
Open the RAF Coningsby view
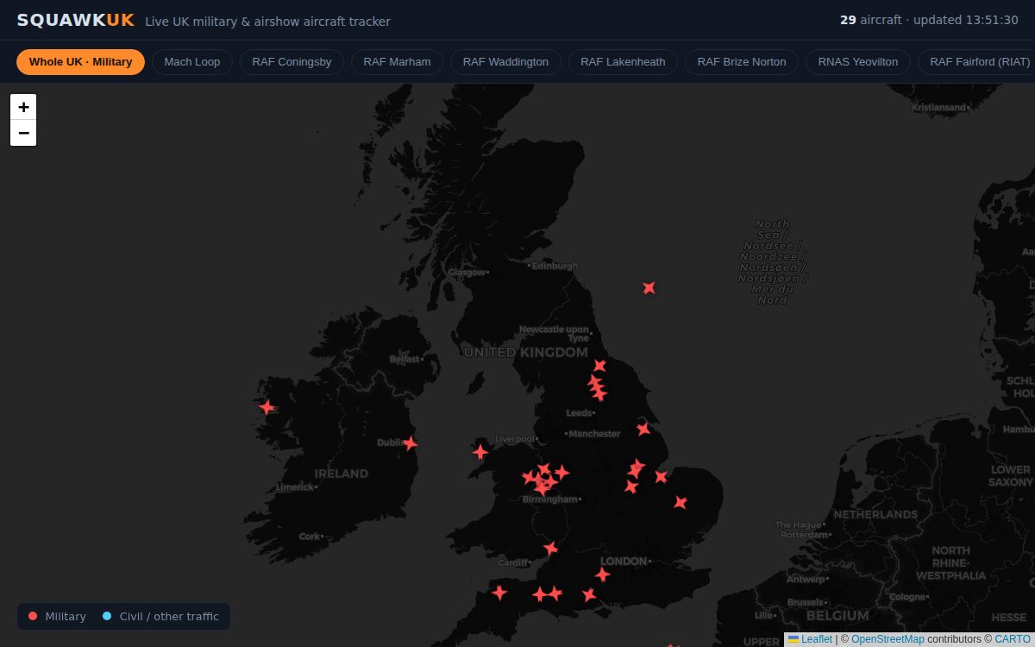click(292, 62)
